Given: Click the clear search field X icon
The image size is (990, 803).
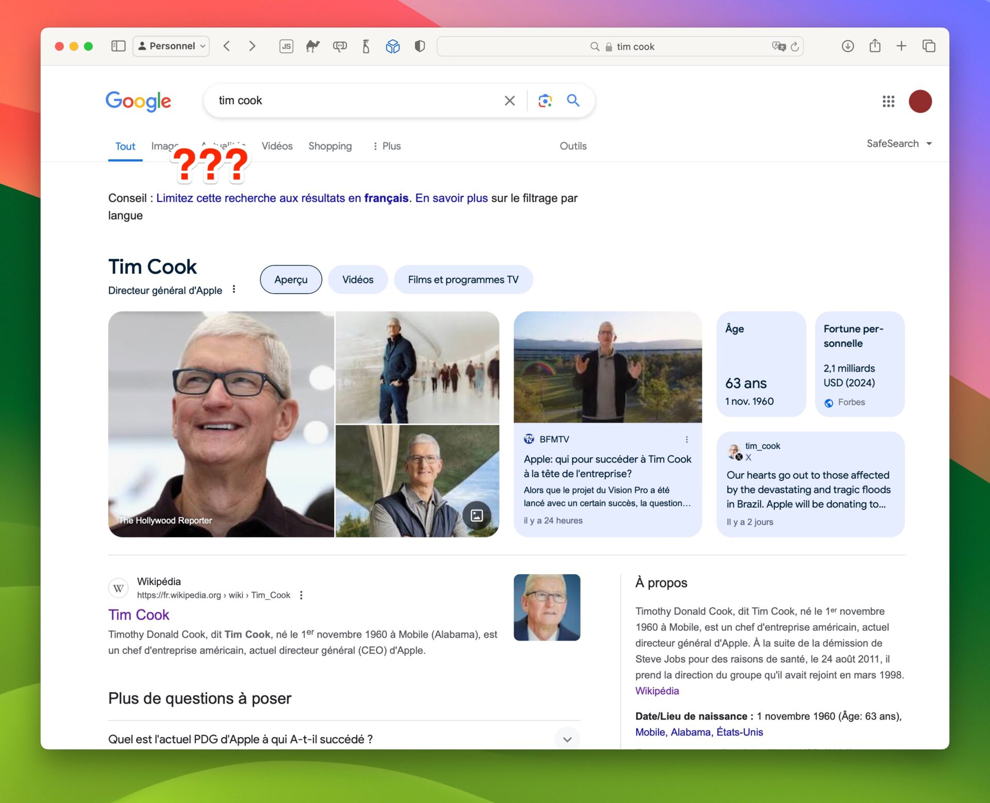Looking at the screenshot, I should pyautogui.click(x=508, y=100).
